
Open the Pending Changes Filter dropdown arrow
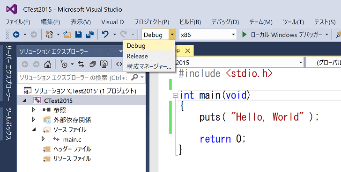pos(72,64)
